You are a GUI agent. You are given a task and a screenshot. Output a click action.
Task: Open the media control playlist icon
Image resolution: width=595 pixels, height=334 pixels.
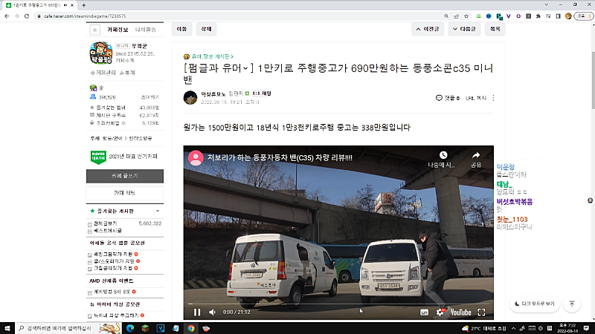pos(548,16)
